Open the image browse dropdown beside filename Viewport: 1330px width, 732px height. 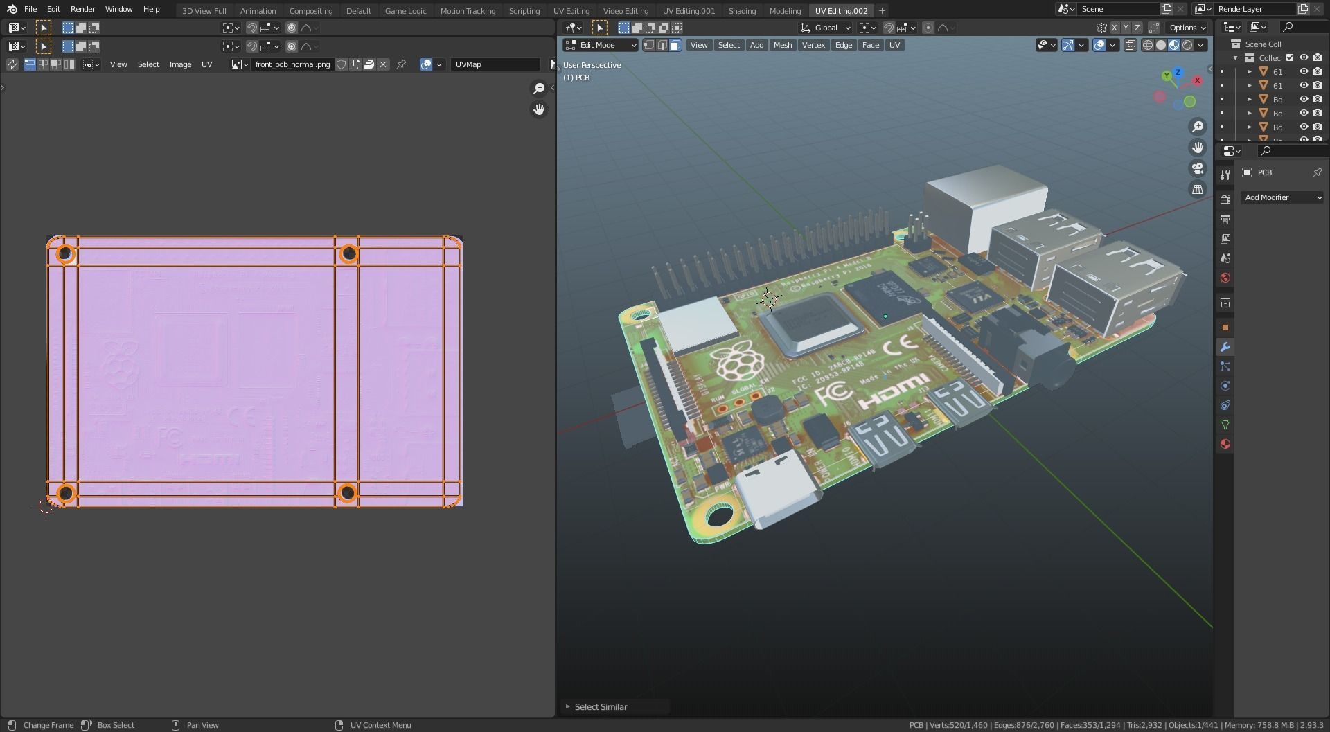240,64
